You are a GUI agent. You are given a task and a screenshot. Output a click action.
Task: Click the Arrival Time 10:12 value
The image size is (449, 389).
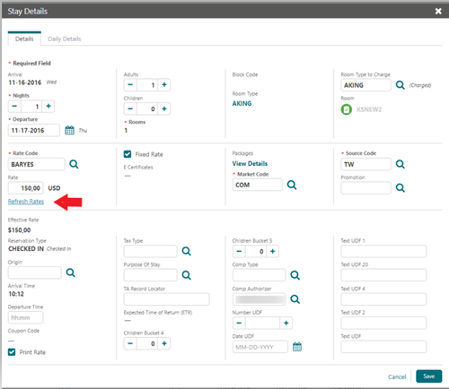[x=16, y=294]
